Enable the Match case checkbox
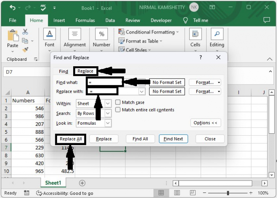Image resolution: width=277 pixels, height=198 pixels. [x=118, y=102]
